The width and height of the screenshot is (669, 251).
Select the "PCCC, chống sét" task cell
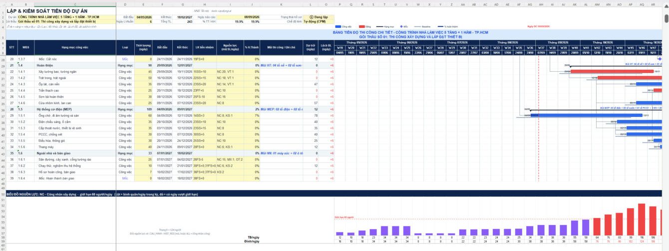75,134
